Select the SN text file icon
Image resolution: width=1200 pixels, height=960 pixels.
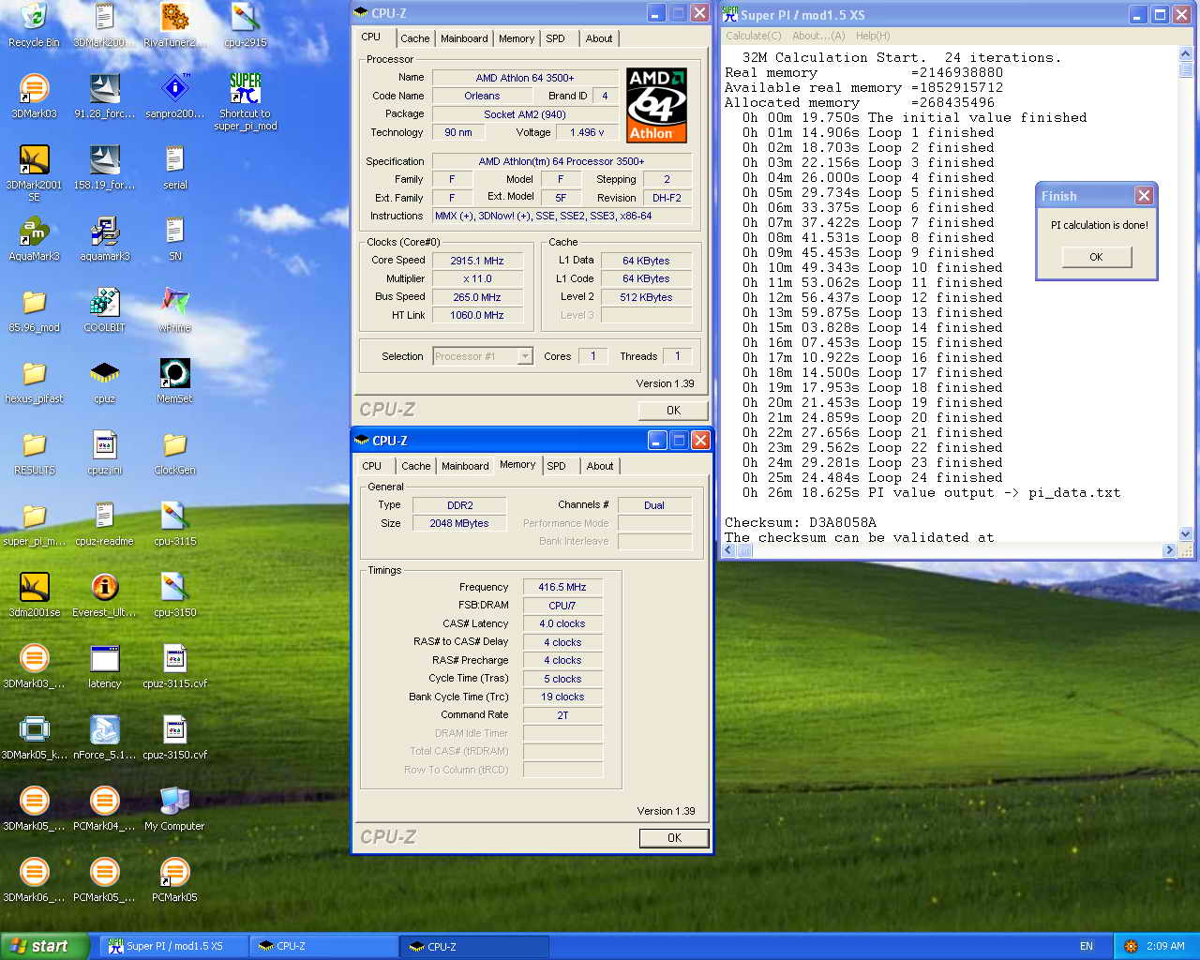pyautogui.click(x=174, y=239)
